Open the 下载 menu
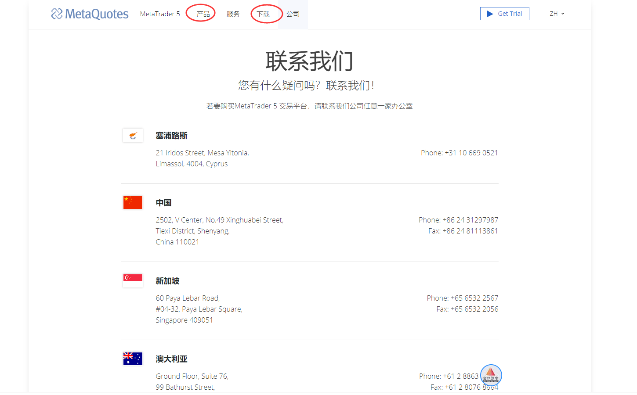Screen dimensions: 637x395 263,14
